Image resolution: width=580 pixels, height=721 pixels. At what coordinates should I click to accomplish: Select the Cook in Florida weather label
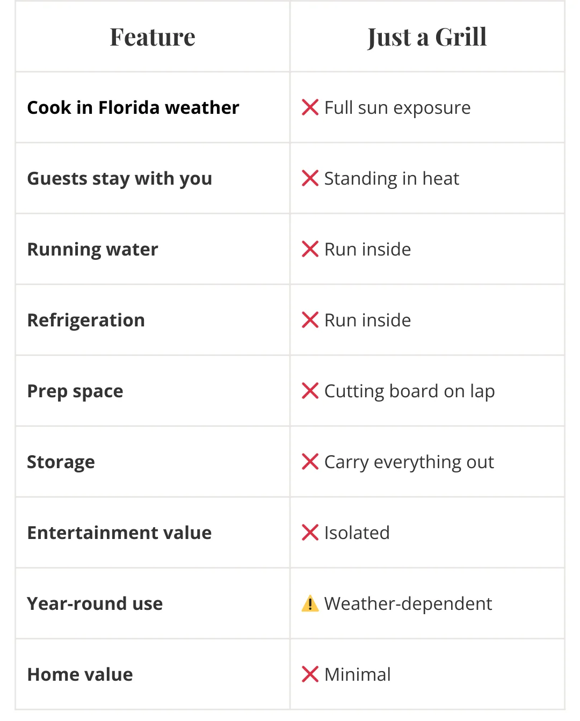click(133, 107)
